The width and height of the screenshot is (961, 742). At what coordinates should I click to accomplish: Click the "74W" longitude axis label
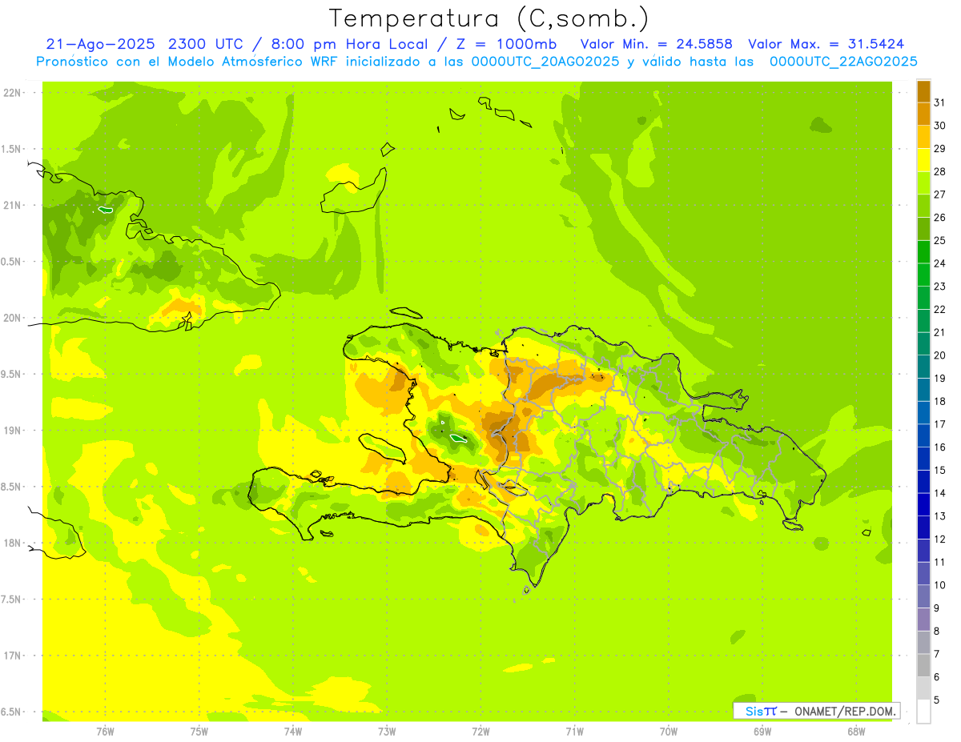[293, 731]
